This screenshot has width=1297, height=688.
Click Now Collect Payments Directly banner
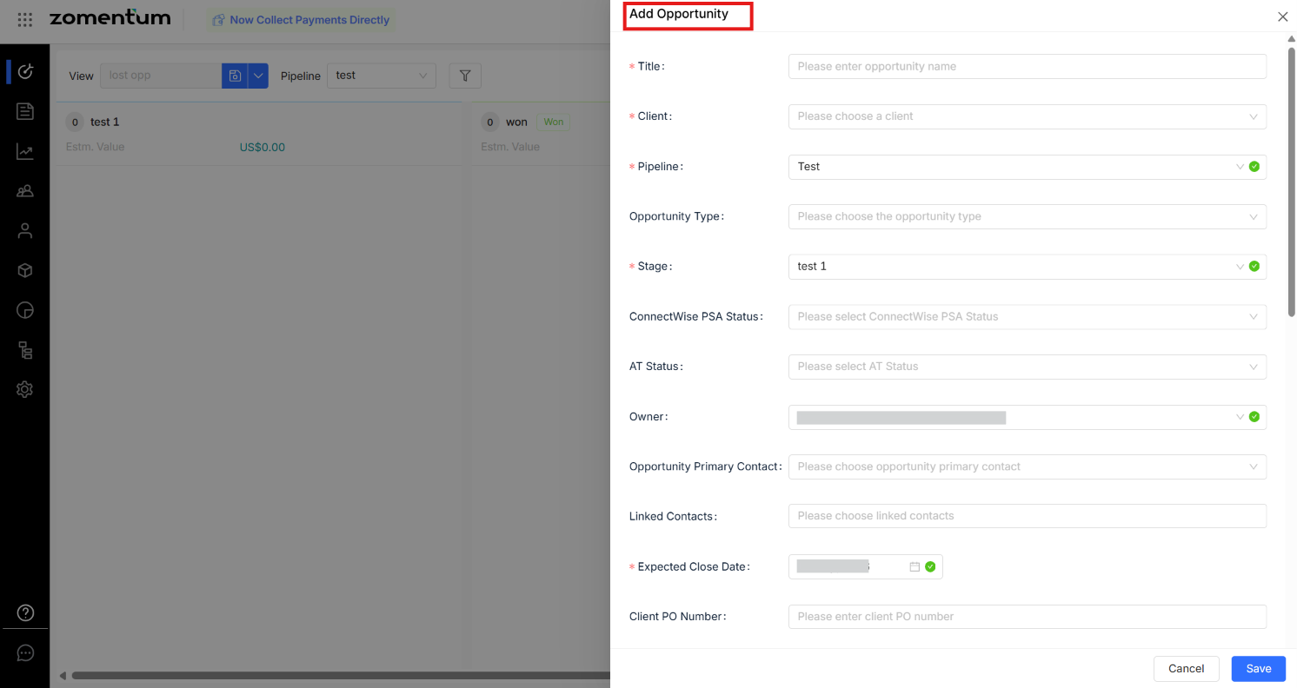(301, 20)
